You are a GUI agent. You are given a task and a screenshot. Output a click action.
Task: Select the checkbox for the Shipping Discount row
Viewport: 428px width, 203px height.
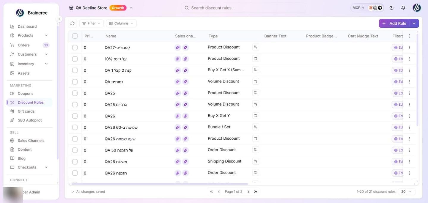[x=75, y=162]
